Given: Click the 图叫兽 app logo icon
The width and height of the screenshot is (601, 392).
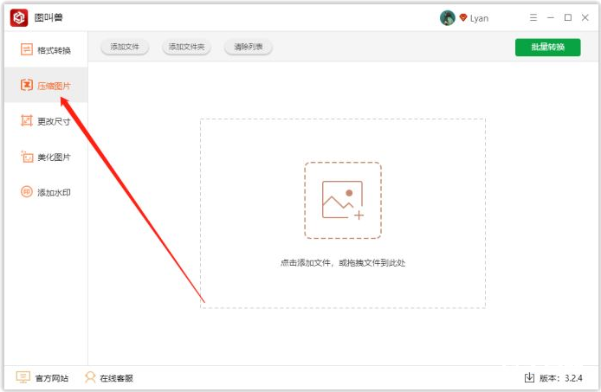Looking at the screenshot, I should click(19, 17).
